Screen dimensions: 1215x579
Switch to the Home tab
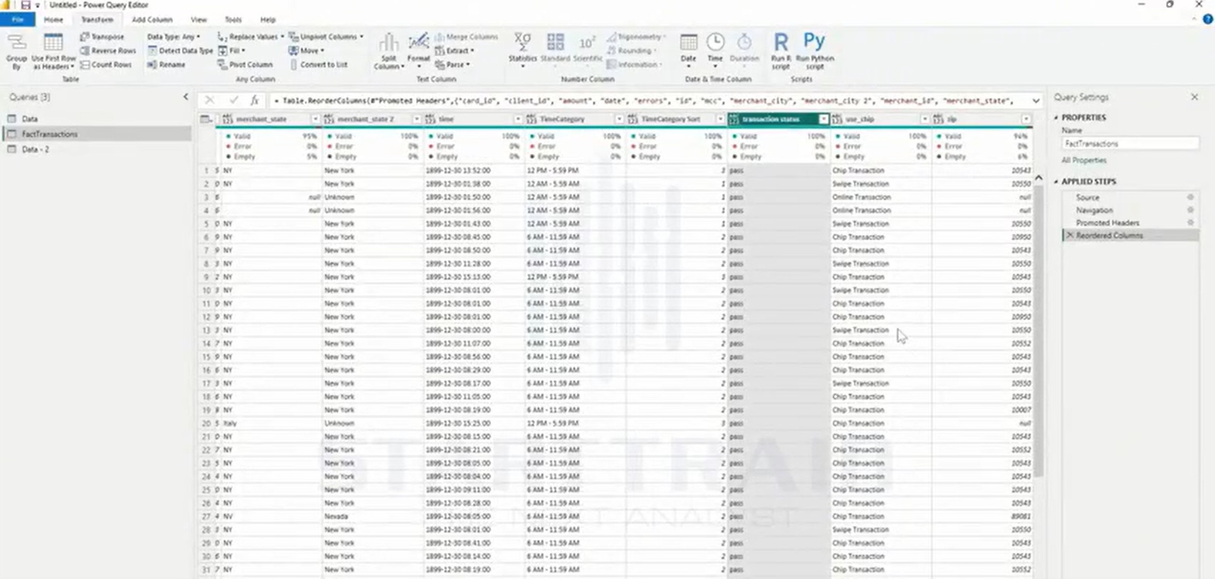point(53,20)
